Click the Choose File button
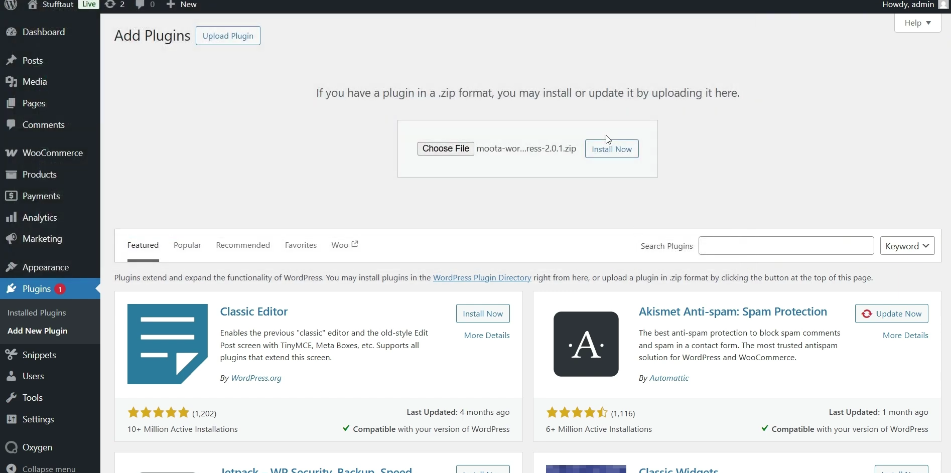 point(446,148)
